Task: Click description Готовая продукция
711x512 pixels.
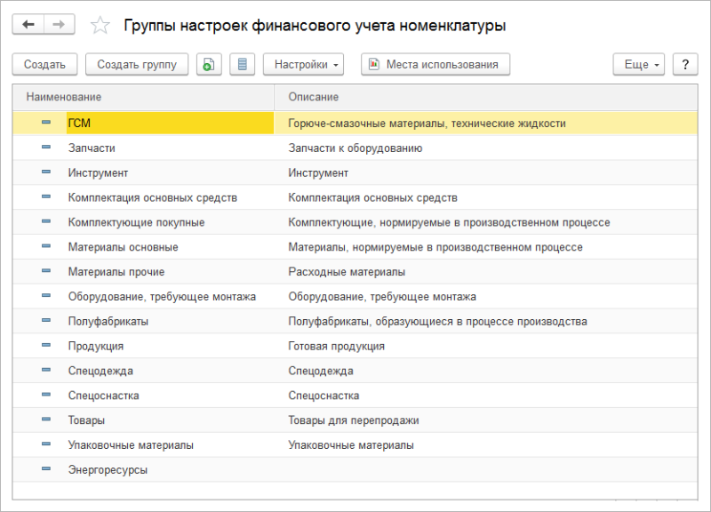Action: (336, 346)
